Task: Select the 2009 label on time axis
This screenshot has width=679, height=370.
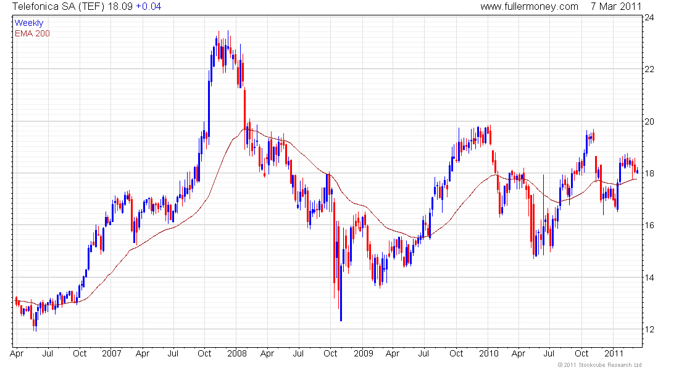Action: [363, 355]
